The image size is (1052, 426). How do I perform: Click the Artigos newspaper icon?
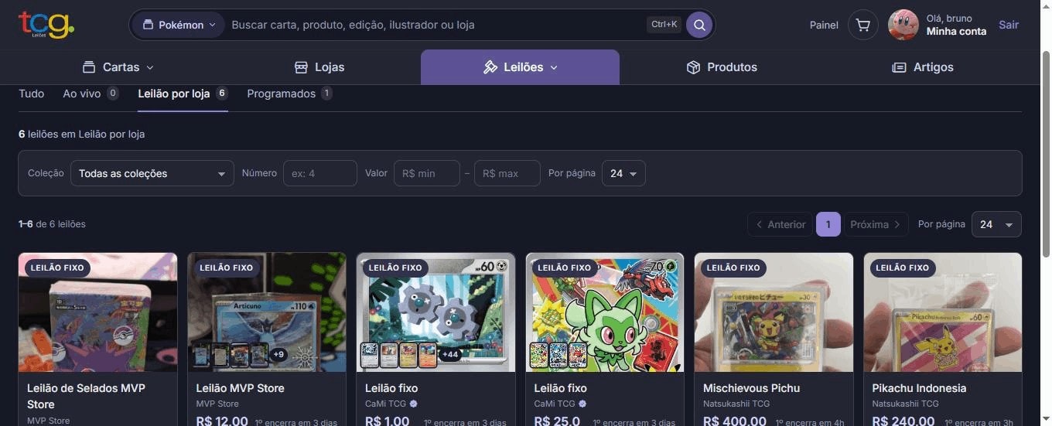click(x=899, y=67)
